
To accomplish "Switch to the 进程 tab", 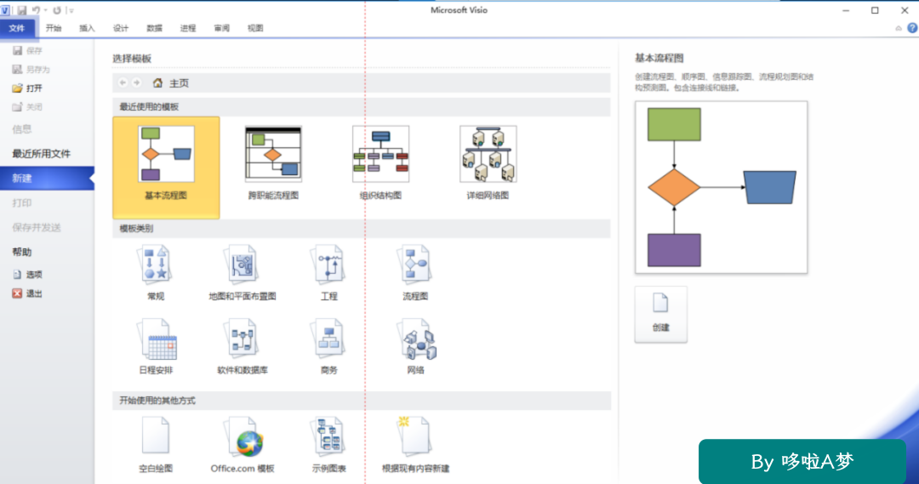I will [x=187, y=28].
